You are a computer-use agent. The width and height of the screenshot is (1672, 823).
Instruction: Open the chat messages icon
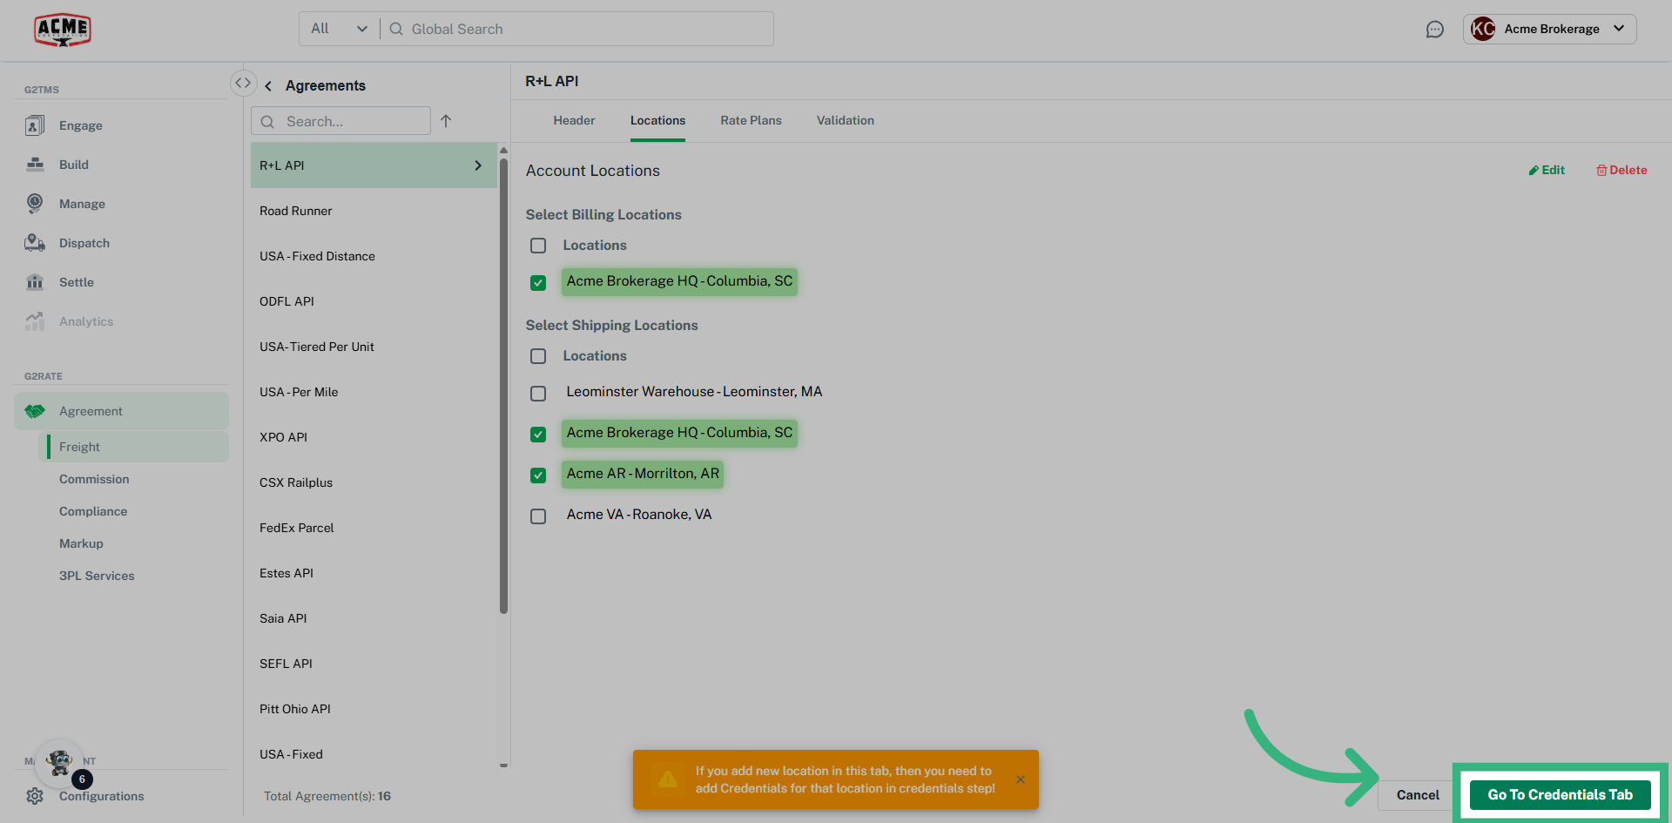(x=1434, y=30)
